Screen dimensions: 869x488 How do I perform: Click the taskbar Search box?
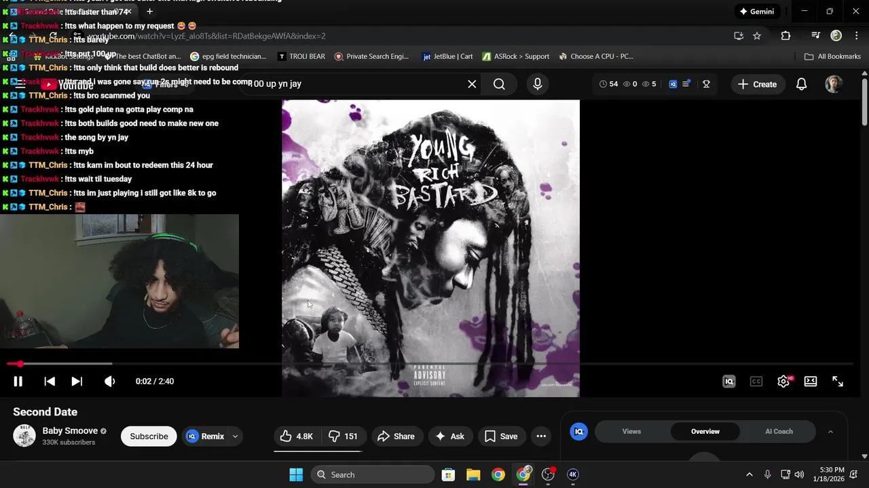click(373, 474)
